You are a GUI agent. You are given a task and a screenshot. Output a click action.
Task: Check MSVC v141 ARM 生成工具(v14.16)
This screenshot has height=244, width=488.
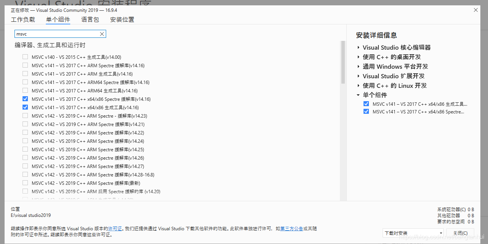(x=25, y=74)
